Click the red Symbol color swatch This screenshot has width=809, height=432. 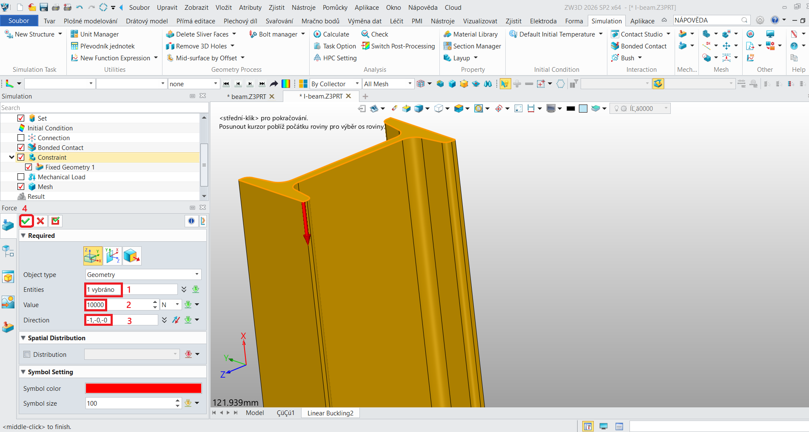[143, 388]
